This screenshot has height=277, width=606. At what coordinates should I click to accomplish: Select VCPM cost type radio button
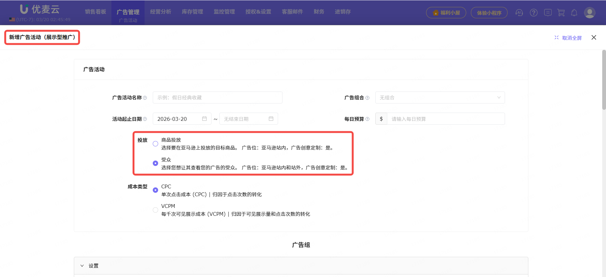tap(155, 210)
